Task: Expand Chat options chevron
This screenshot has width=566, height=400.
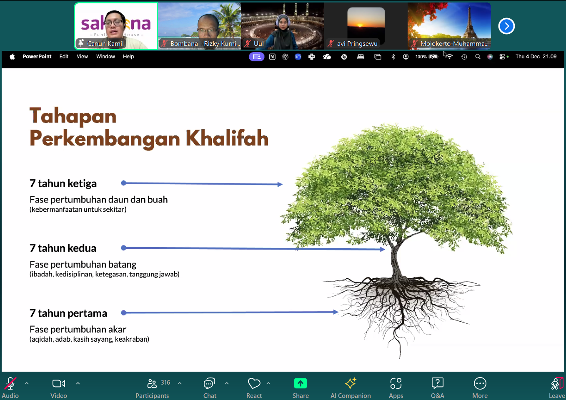Action: click(x=226, y=383)
